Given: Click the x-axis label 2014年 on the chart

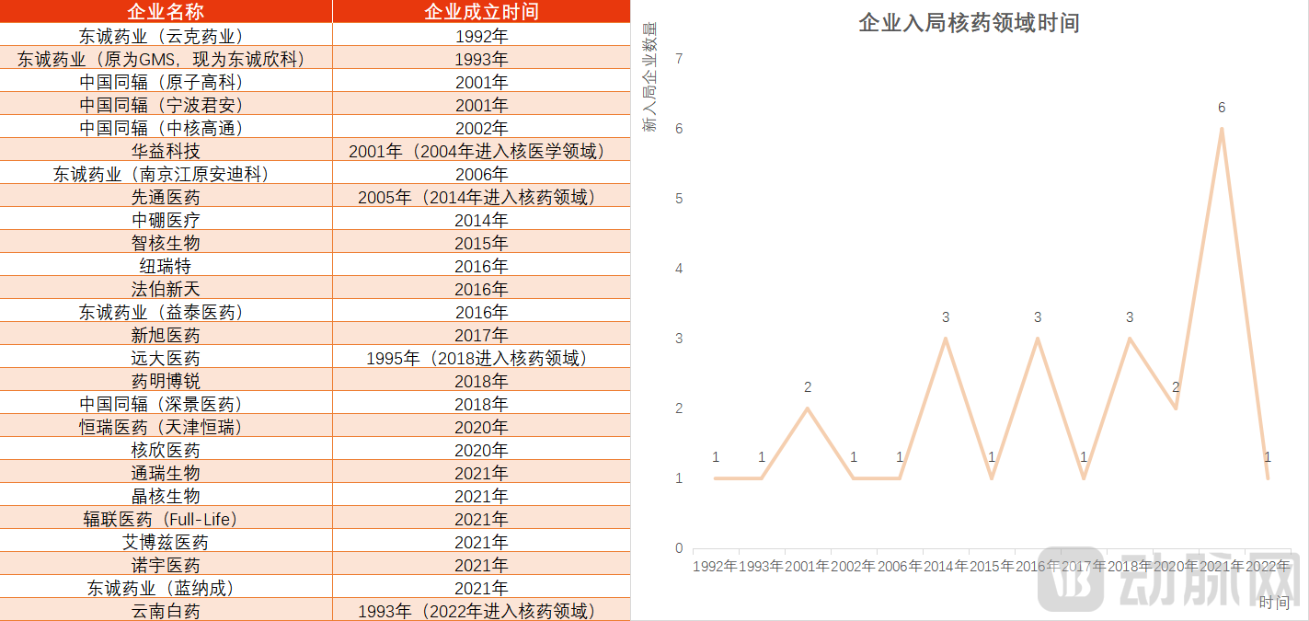Looking at the screenshot, I should click(945, 566).
